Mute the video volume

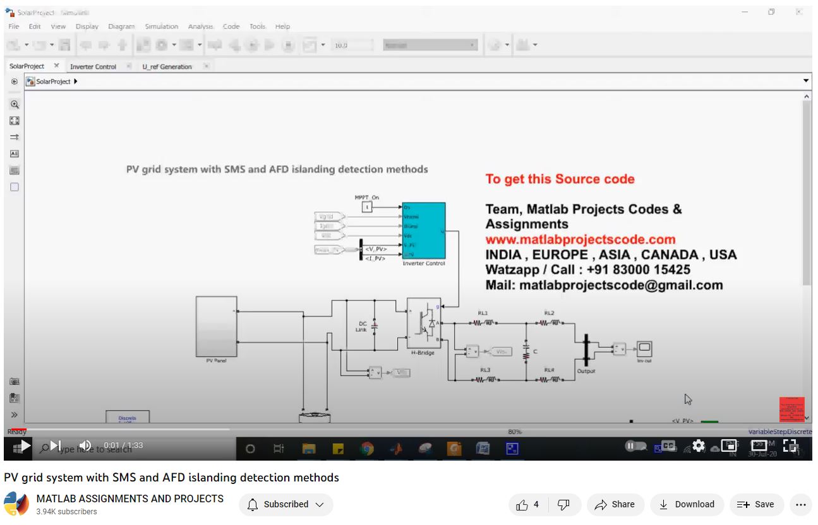[x=85, y=445]
